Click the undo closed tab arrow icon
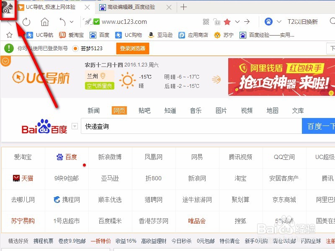Viewport: 335px width, 251px height. (x=62, y=22)
